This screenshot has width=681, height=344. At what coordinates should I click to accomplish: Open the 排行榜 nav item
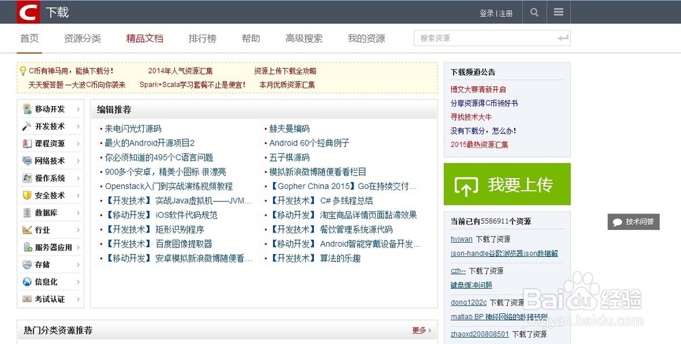tap(202, 38)
